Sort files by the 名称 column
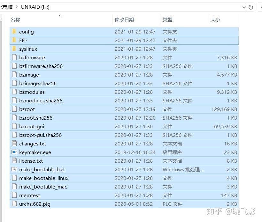The height and width of the screenshot is (222, 262). click(15, 20)
